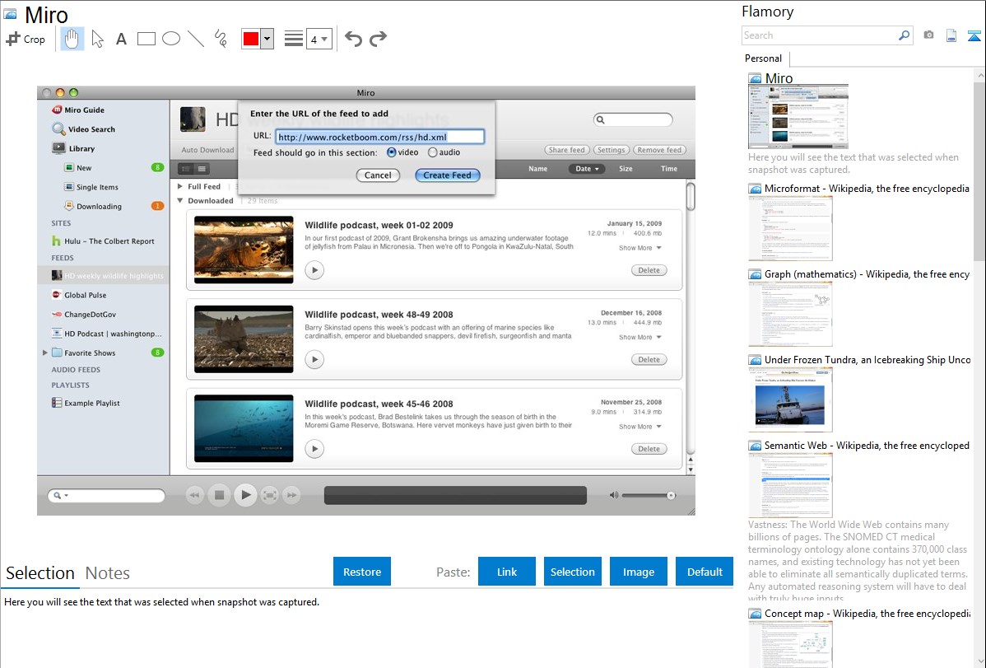
Task: Select the Crop tool
Action: [x=26, y=39]
